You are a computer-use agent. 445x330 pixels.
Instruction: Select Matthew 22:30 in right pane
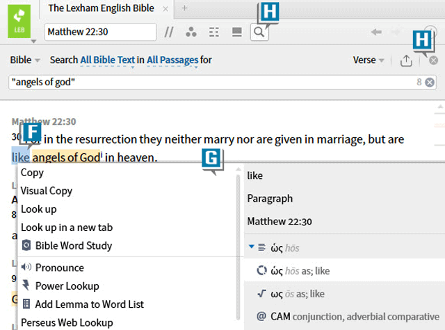click(280, 221)
